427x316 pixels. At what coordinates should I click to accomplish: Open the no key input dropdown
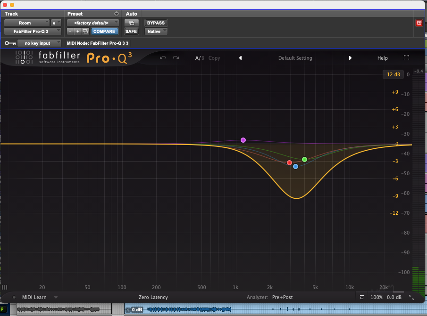tap(39, 43)
